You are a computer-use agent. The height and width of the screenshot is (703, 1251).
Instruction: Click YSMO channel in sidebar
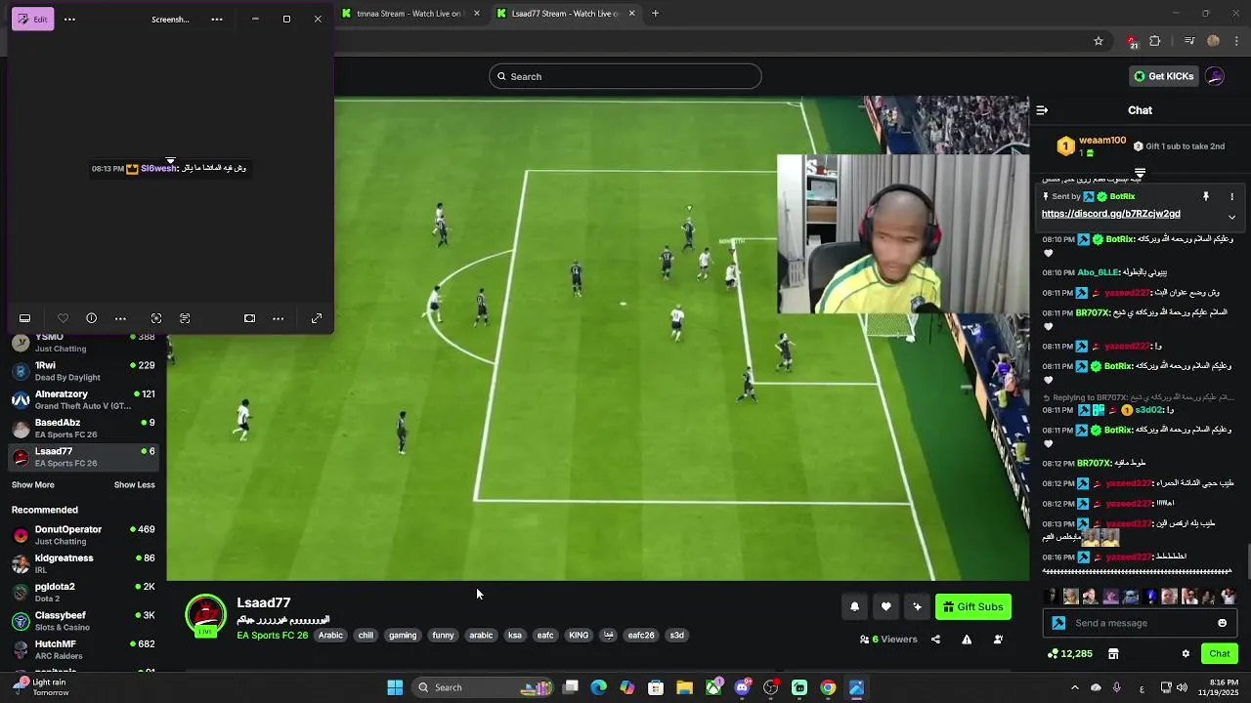83,342
